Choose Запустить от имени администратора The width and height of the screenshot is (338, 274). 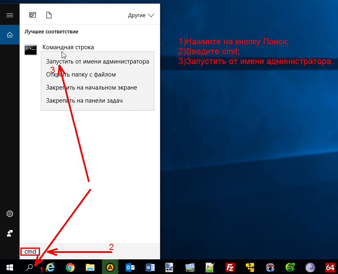pos(97,62)
